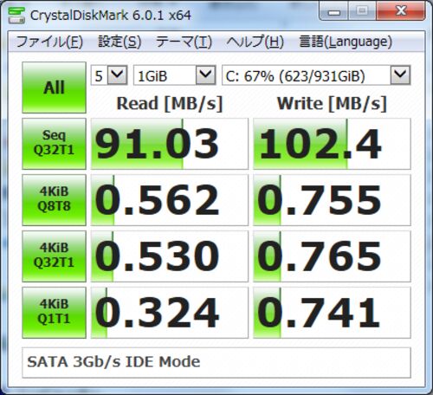Click the 4KiB Q8T8 write result 0.755
Screen dimensions: 433x395
(x=332, y=200)
